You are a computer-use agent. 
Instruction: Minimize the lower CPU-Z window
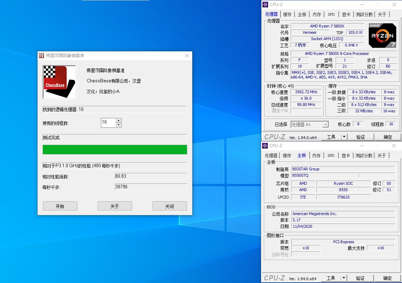362,146
